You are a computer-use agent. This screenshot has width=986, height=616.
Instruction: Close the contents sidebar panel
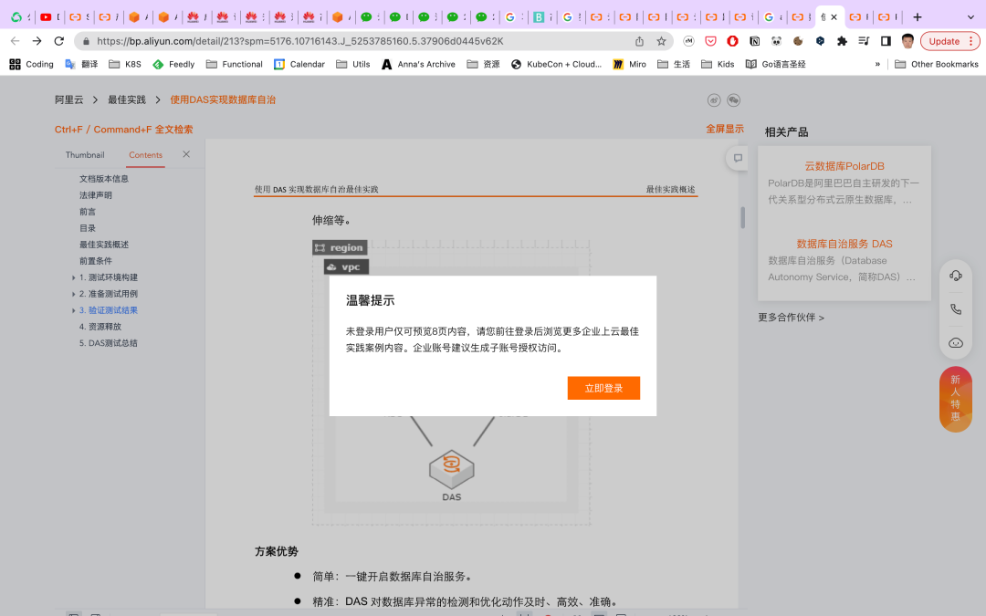pyautogui.click(x=186, y=154)
